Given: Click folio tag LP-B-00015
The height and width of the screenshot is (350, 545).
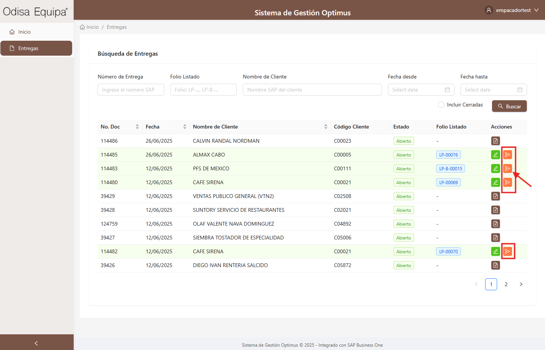Looking at the screenshot, I should [450, 168].
